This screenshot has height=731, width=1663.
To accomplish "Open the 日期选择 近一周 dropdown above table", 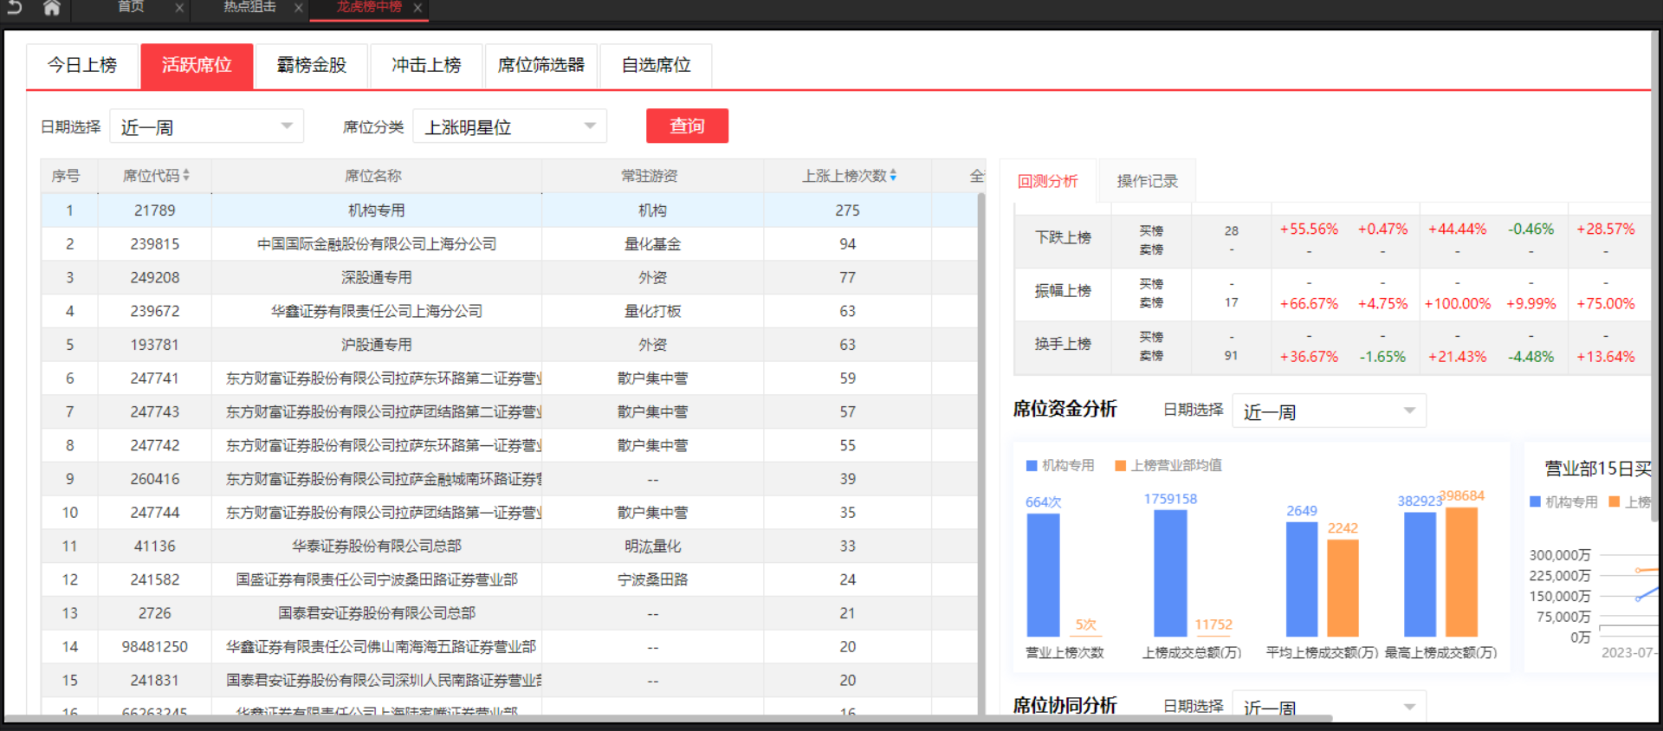I will click(x=206, y=126).
